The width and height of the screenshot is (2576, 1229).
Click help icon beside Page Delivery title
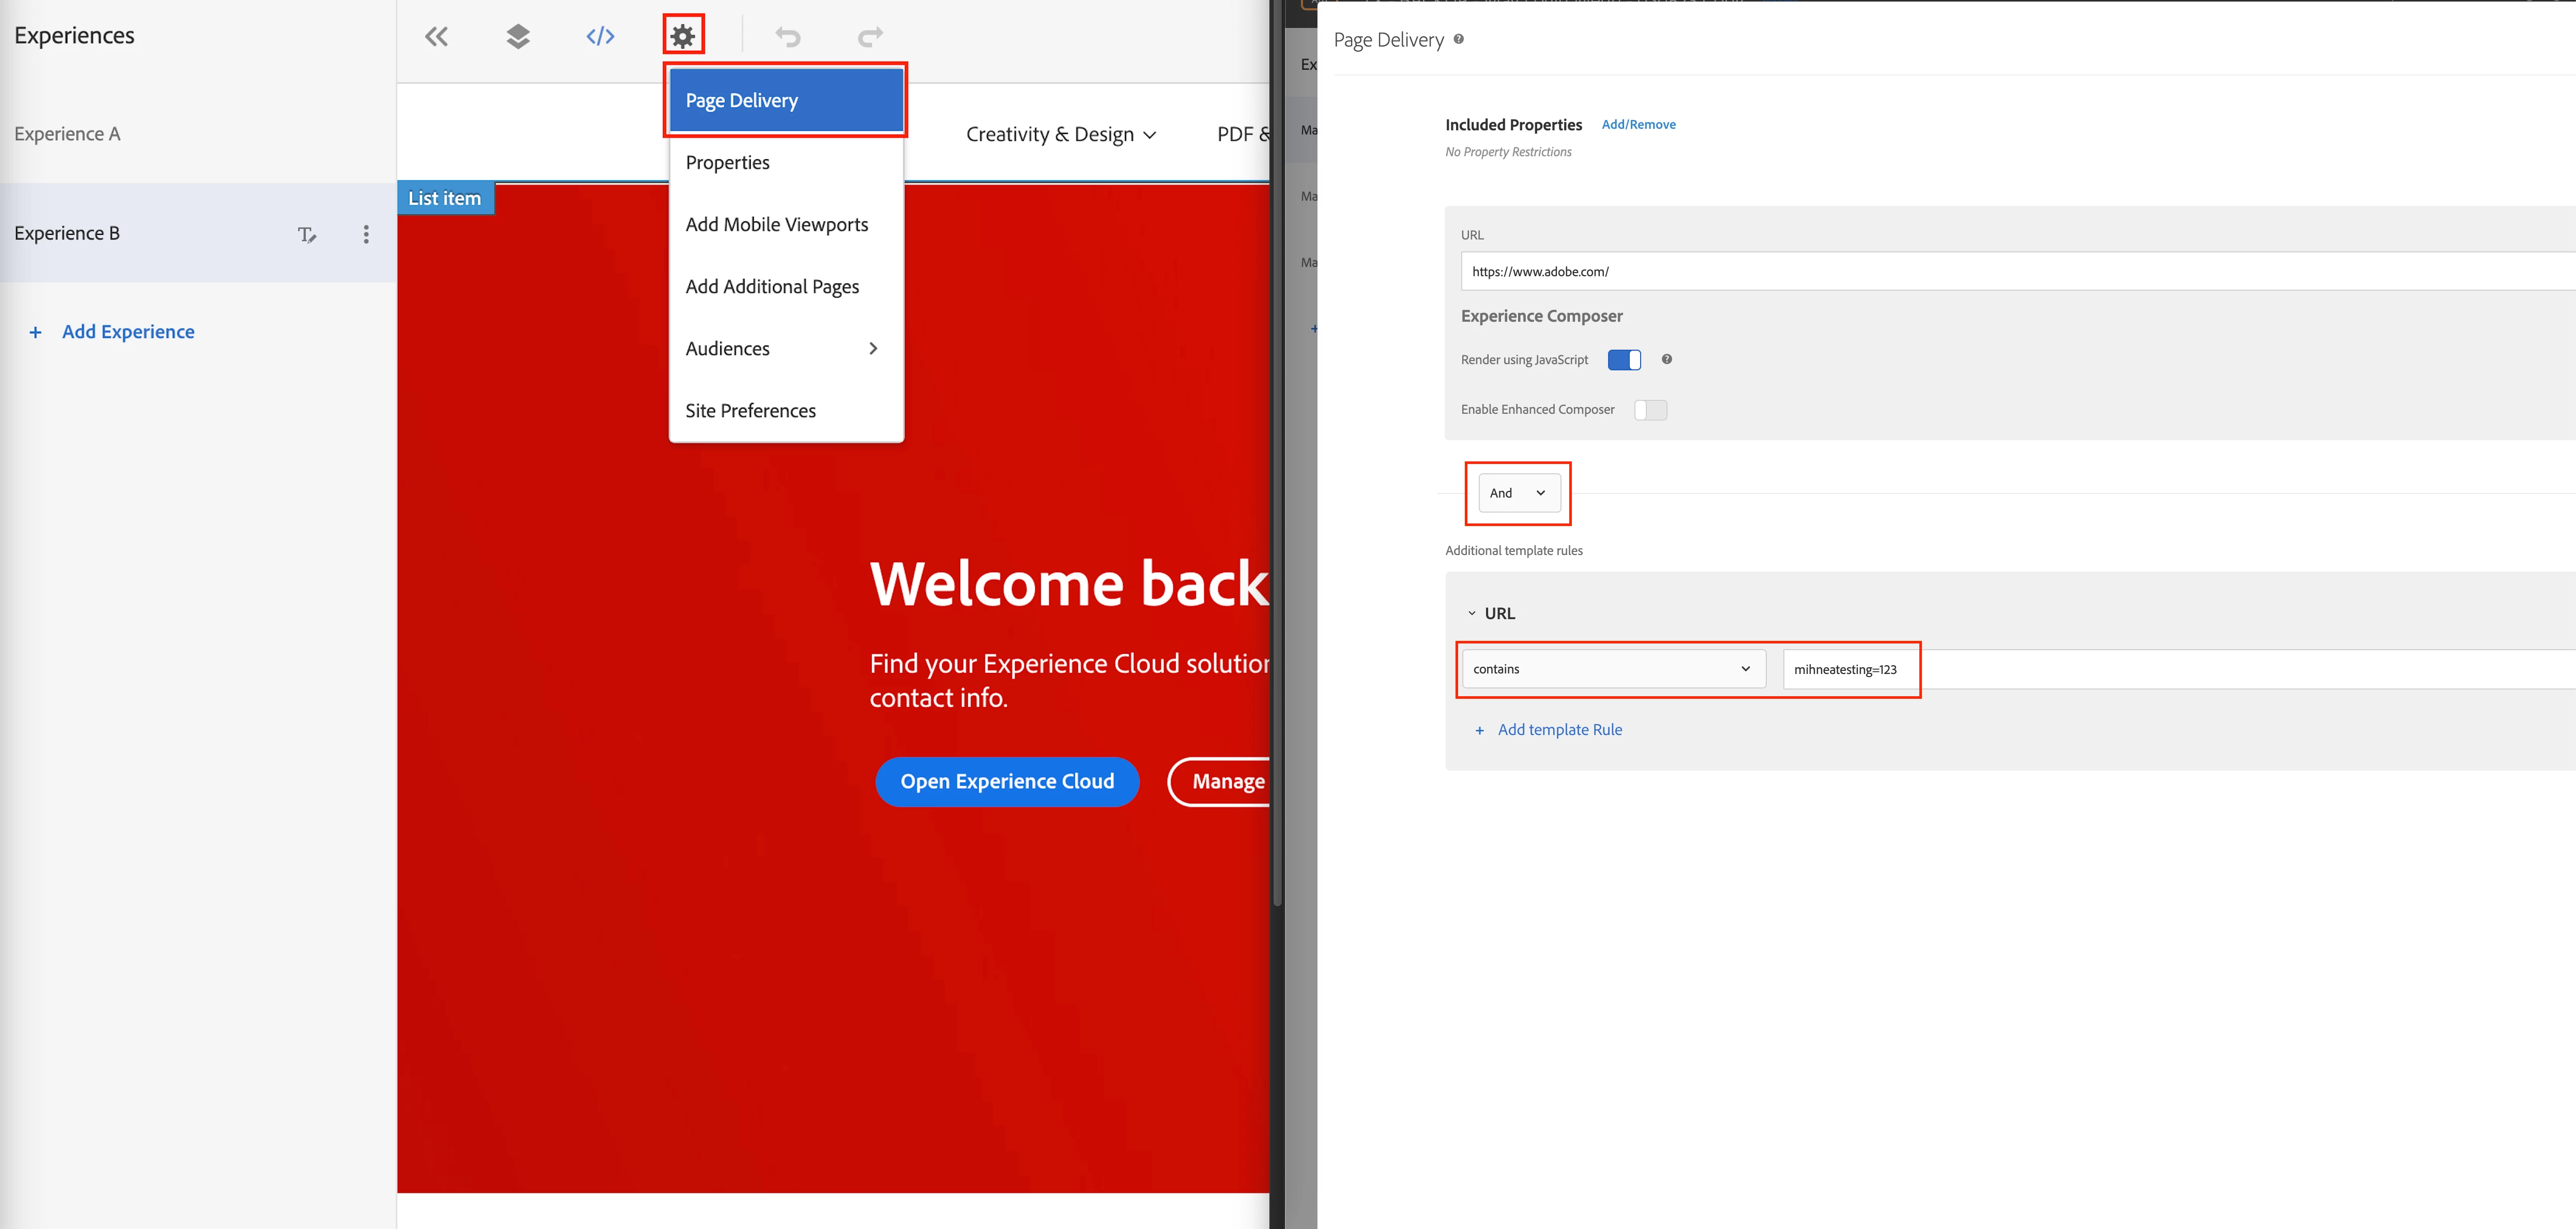1458,40
